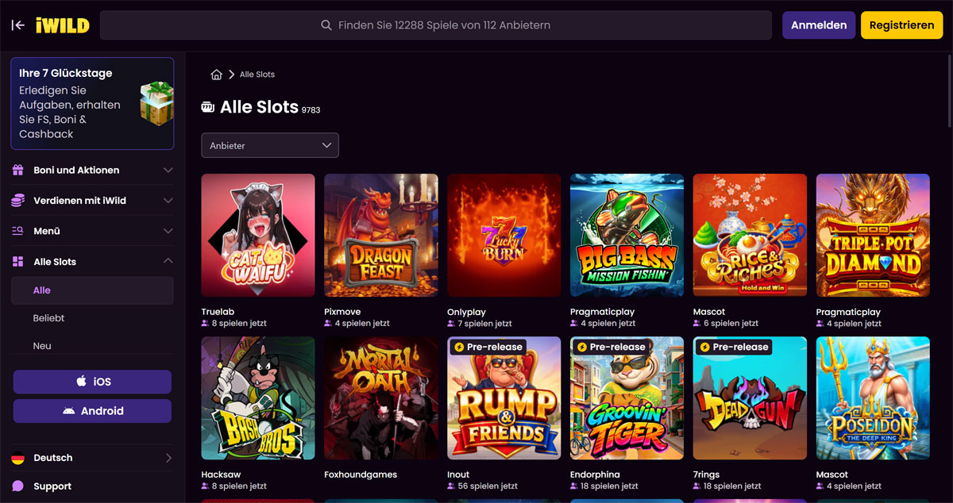Image resolution: width=953 pixels, height=503 pixels.
Task: Expand the Menü chevron
Action: [x=168, y=231]
